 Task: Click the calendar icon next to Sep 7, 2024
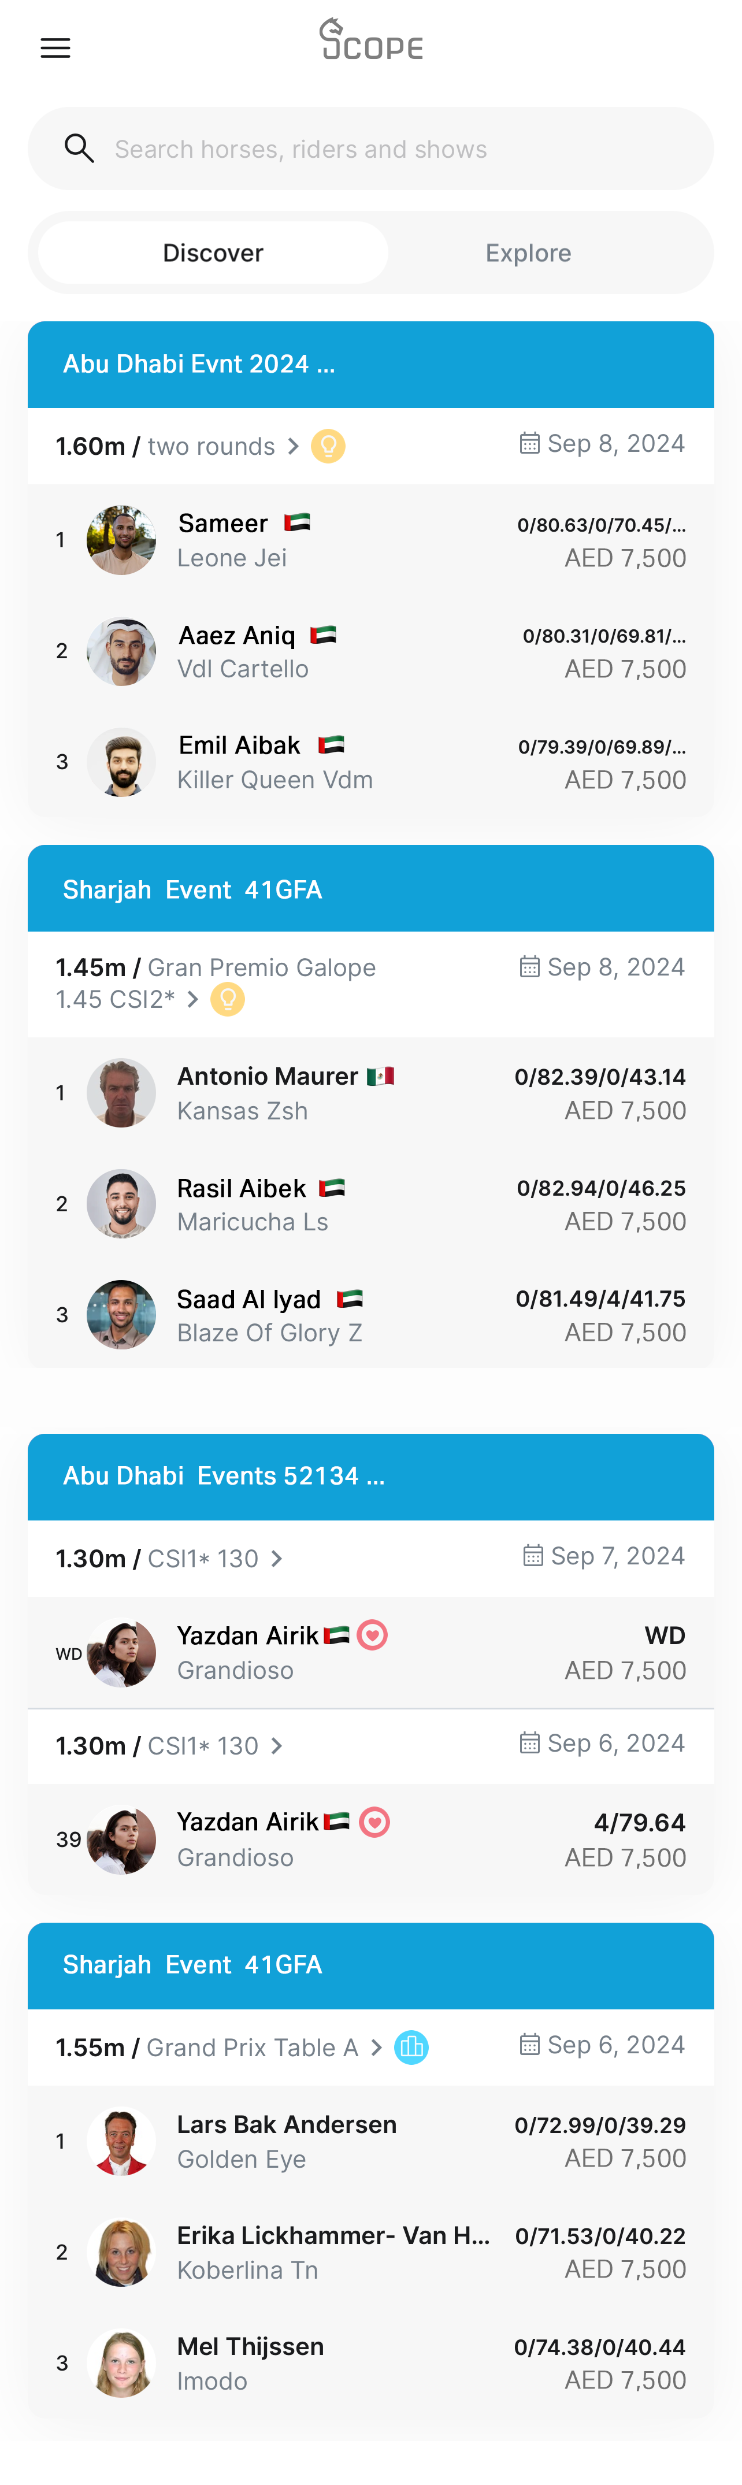coord(533,1555)
